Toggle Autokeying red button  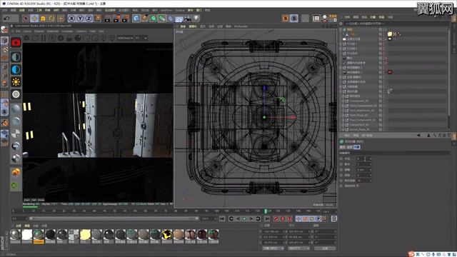tap(283, 218)
